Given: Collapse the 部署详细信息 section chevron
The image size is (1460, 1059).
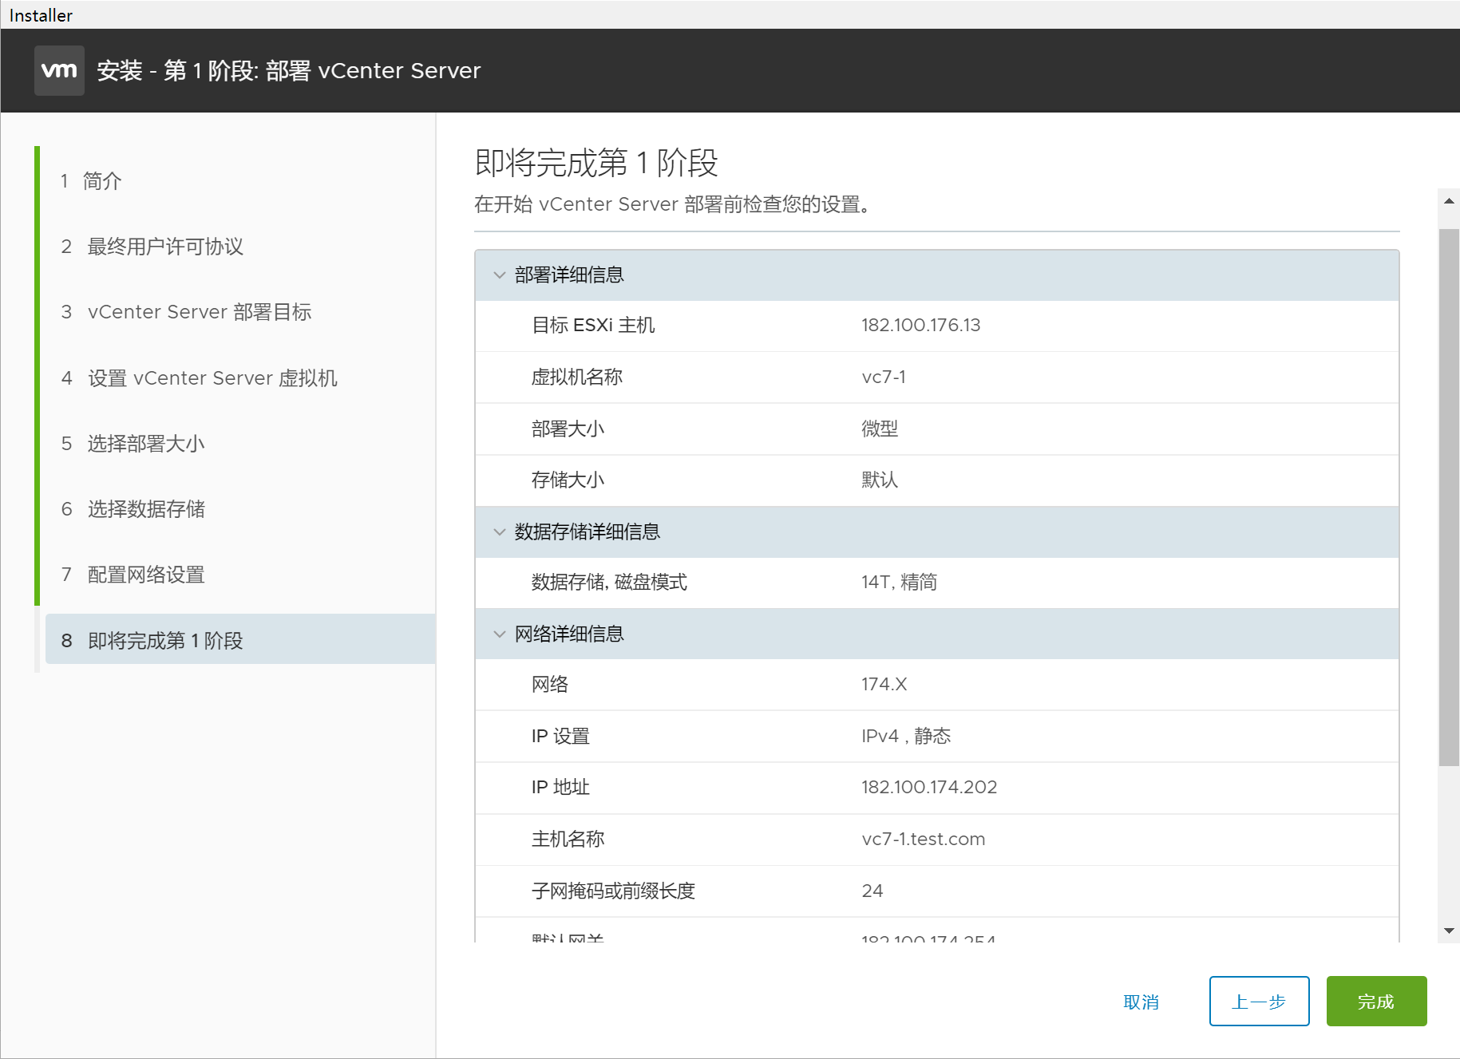Looking at the screenshot, I should pyautogui.click(x=500, y=275).
